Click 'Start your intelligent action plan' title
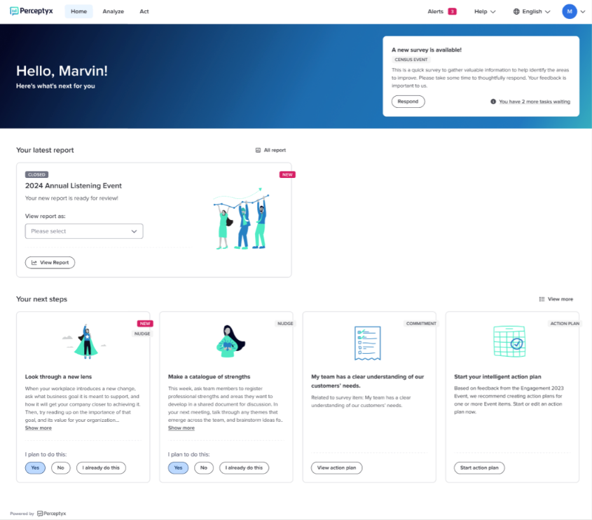Viewport: 592px width, 520px height. click(x=497, y=376)
